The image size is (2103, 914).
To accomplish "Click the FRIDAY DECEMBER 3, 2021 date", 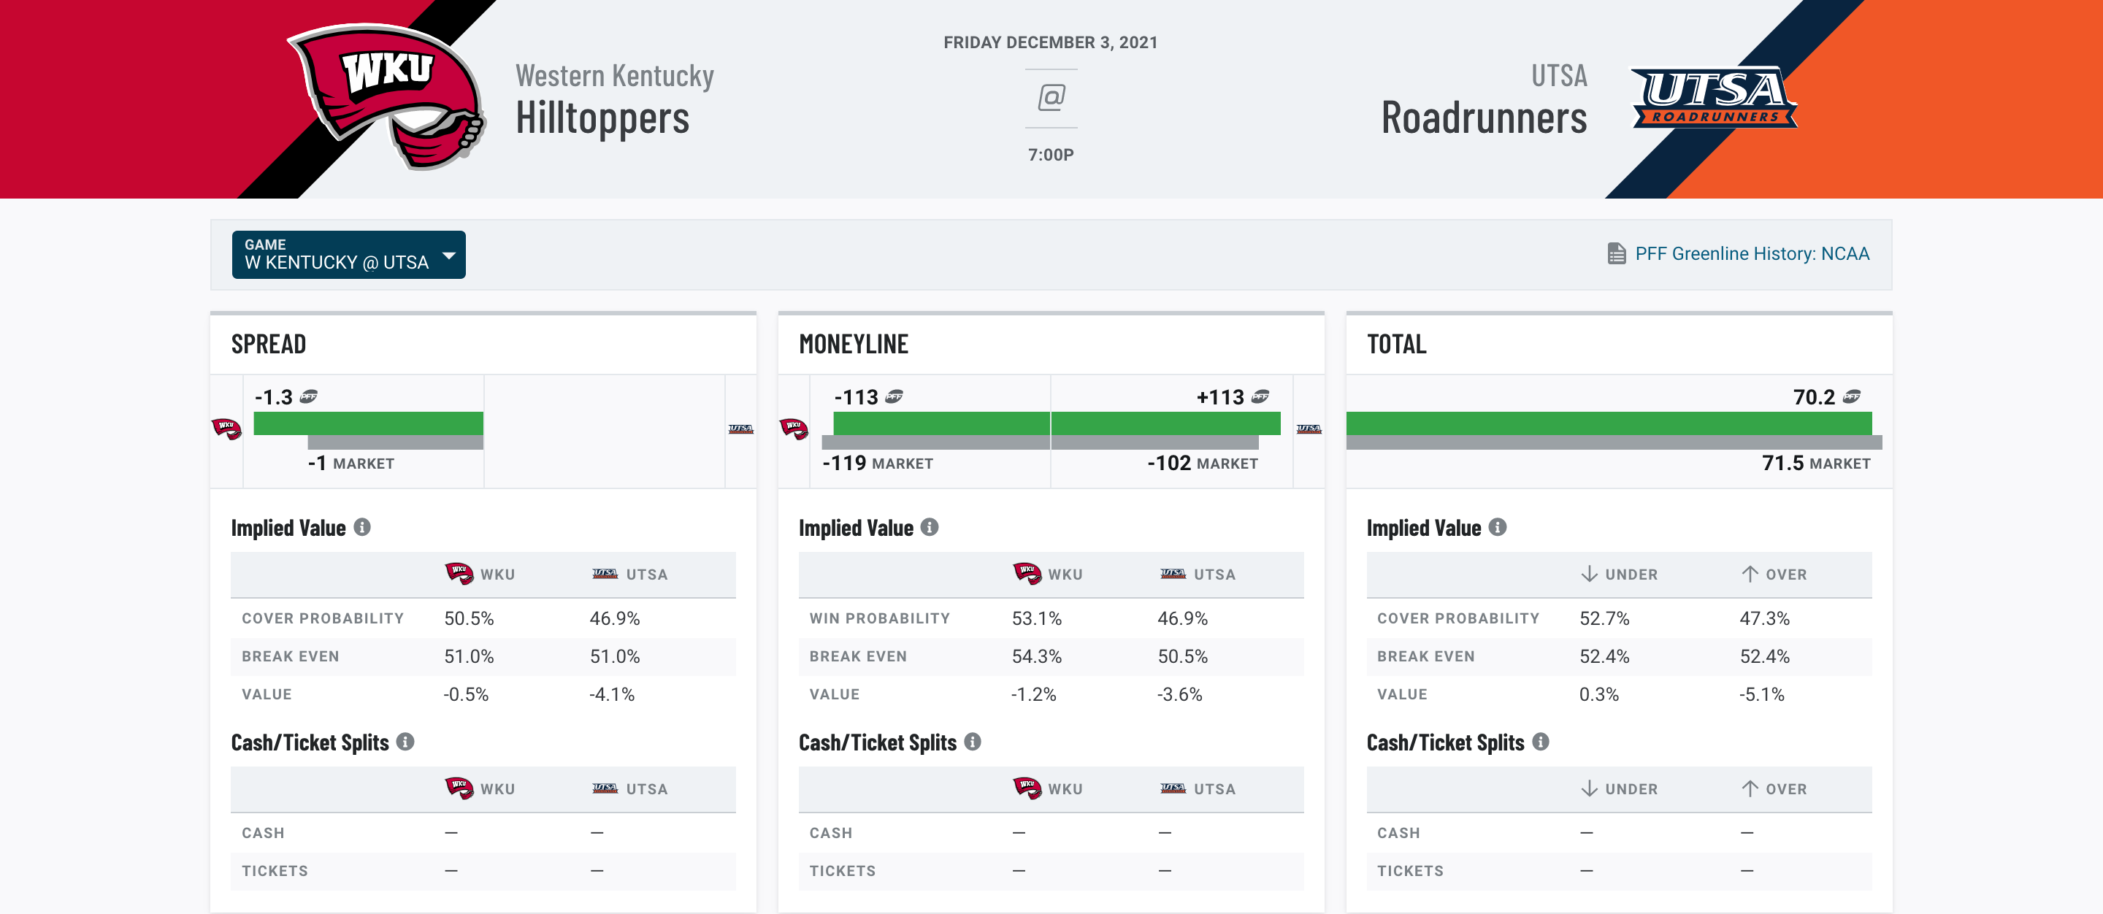I will tap(1051, 42).
